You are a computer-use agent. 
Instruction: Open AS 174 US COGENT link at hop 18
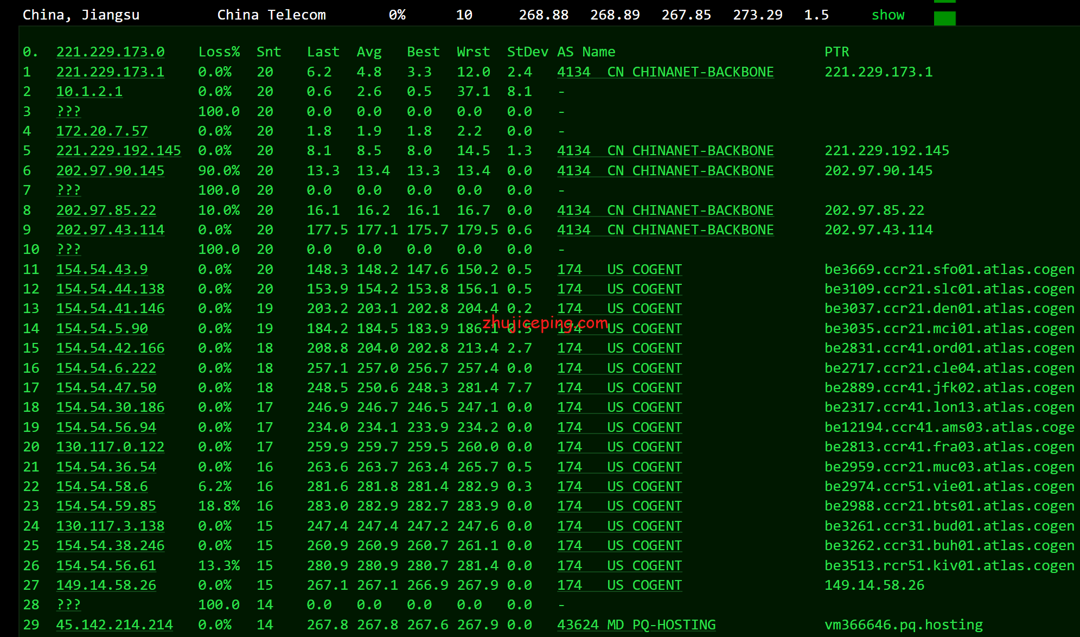(x=619, y=407)
